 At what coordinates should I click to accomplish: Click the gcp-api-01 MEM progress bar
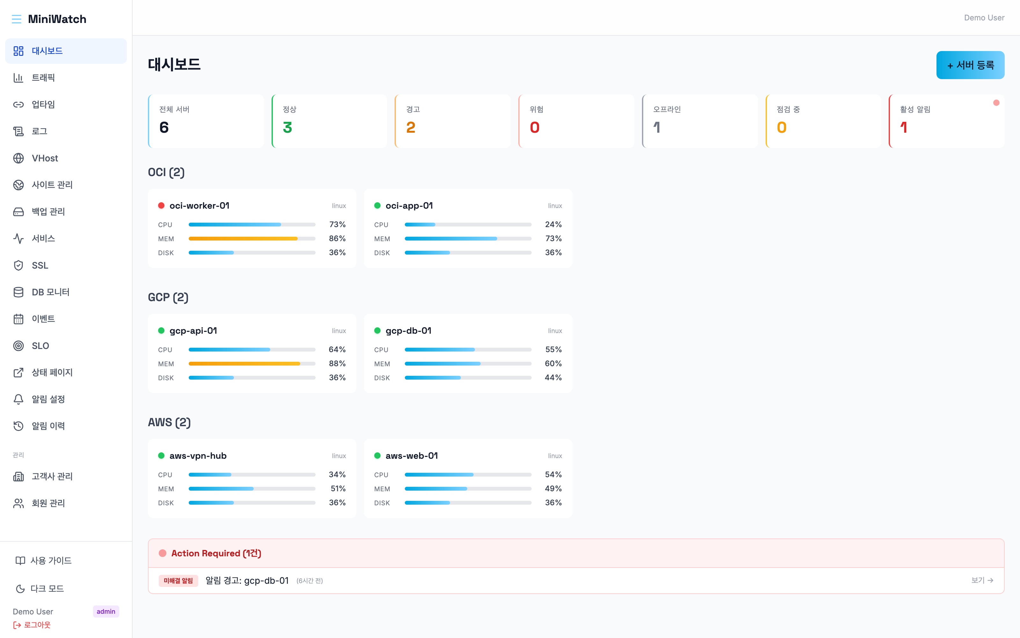(251, 364)
